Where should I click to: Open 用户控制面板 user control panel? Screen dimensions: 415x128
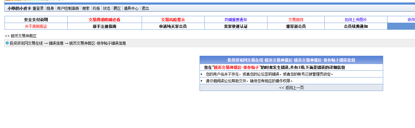pyautogui.click(x=68, y=8)
